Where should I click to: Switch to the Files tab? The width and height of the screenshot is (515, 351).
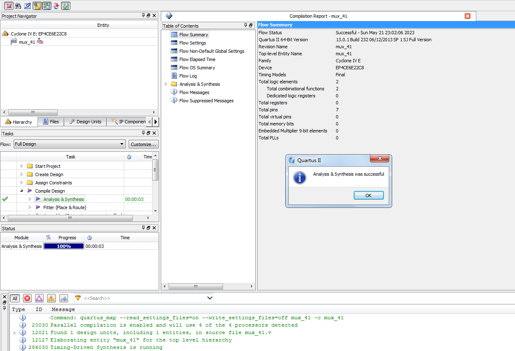pyautogui.click(x=51, y=122)
